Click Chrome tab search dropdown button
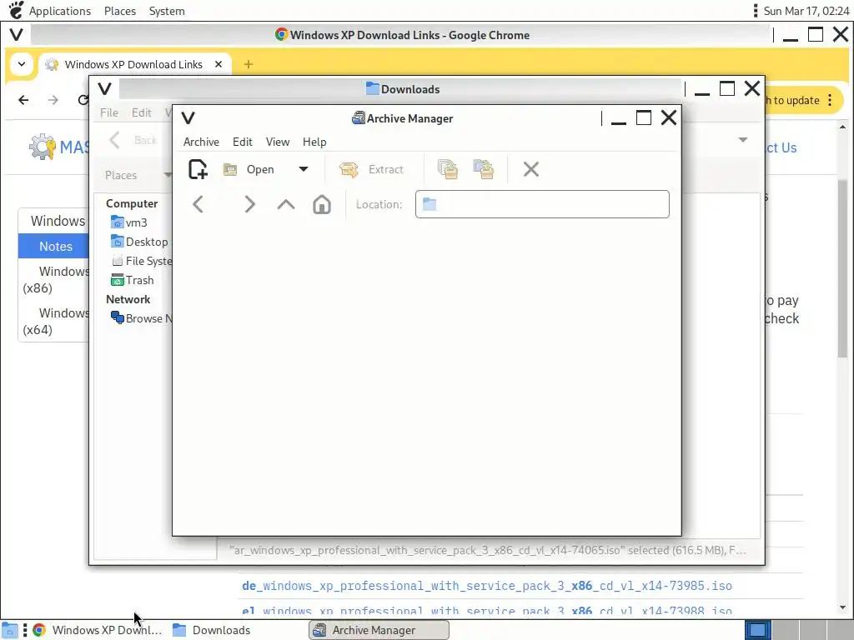The width and height of the screenshot is (854, 640). click(21, 64)
